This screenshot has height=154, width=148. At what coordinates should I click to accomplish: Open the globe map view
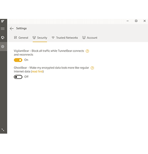click(3, 37)
